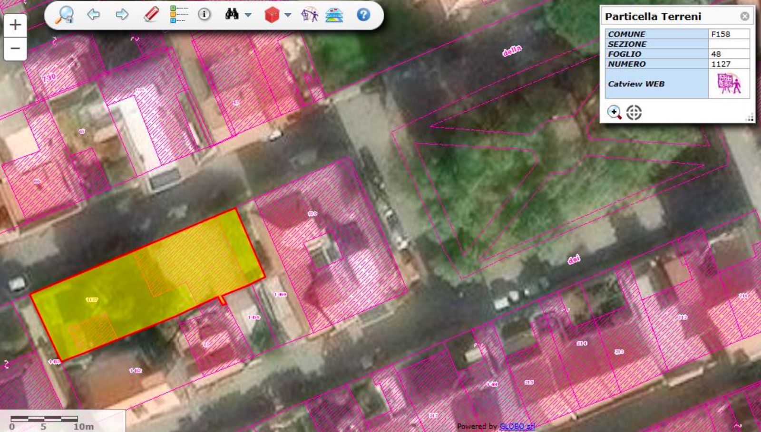
Task: Click the zoom-to-area magnifier tool
Action: (64, 15)
